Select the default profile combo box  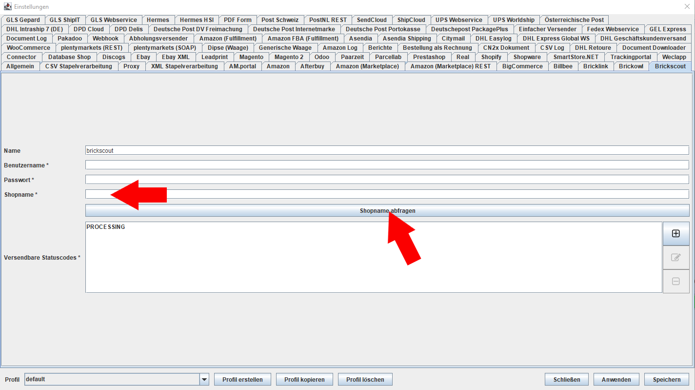point(117,379)
